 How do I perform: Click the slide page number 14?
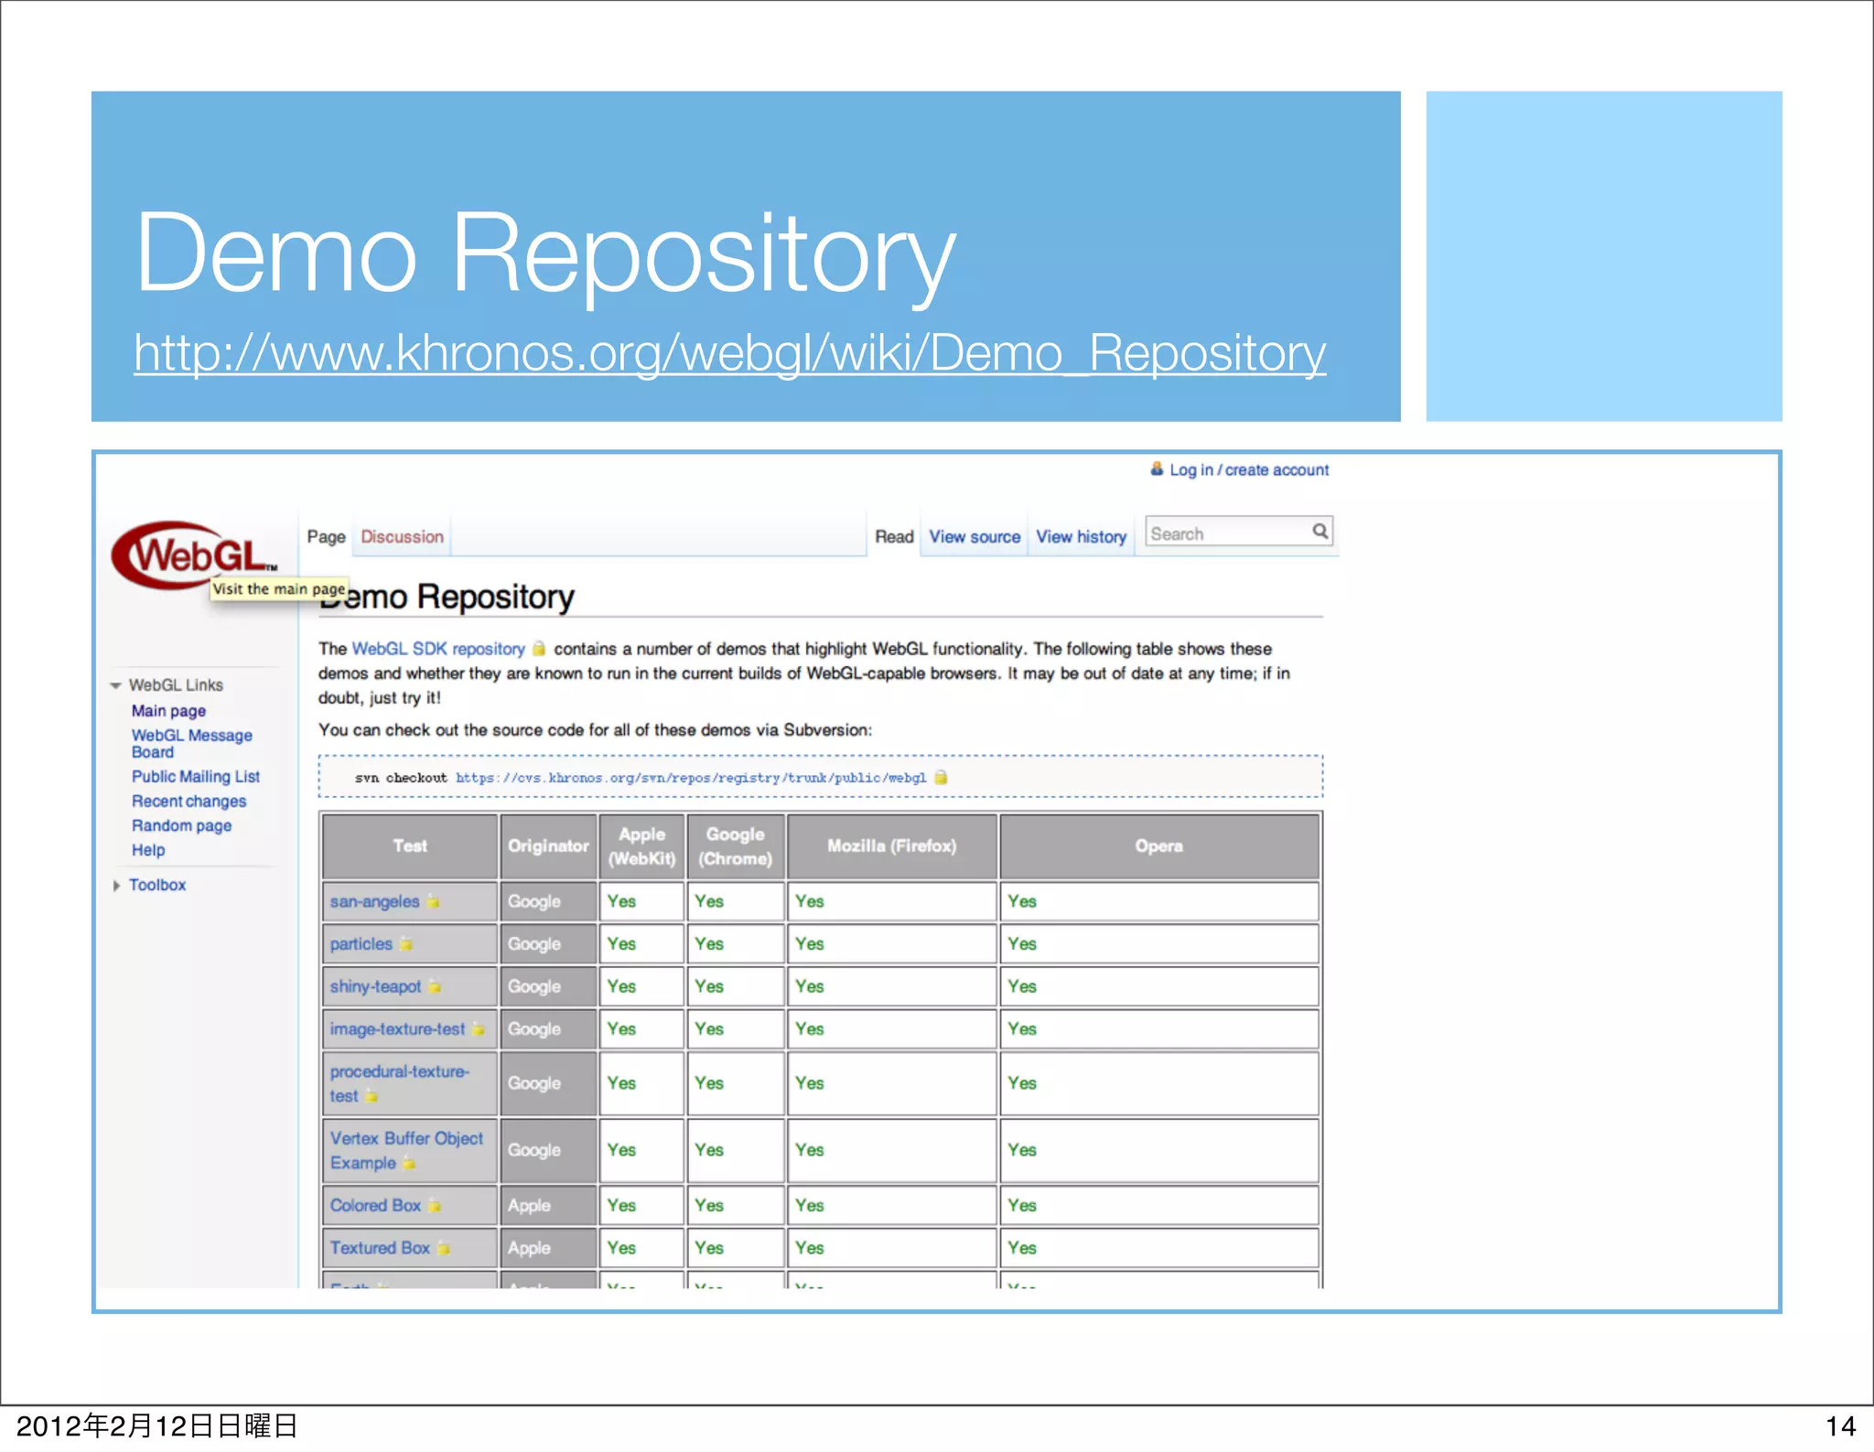point(1841,1426)
